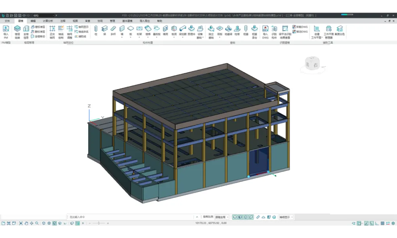Viewport: 397px width, 238px height.
Task: Click the 增标准层 button
Action: (38, 27)
